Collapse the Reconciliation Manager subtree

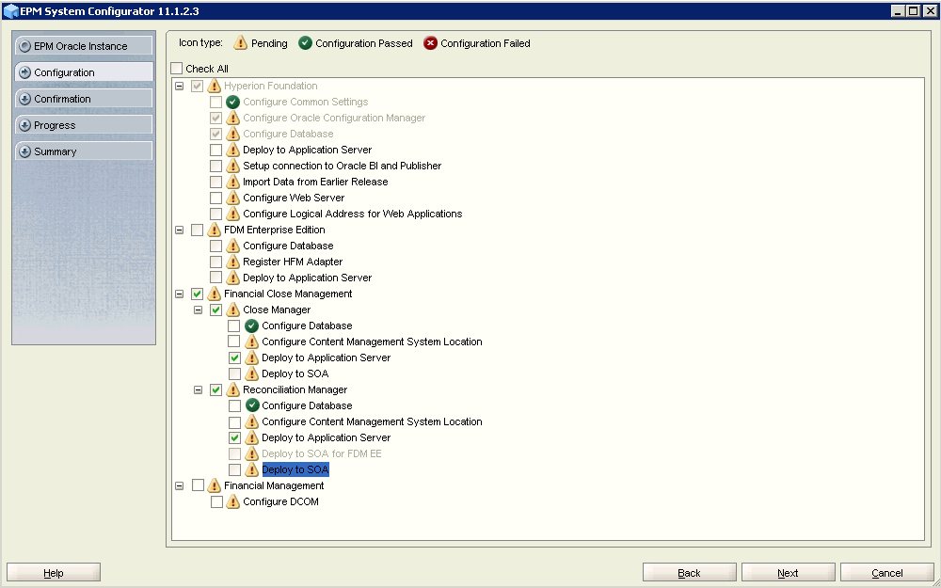pos(198,389)
